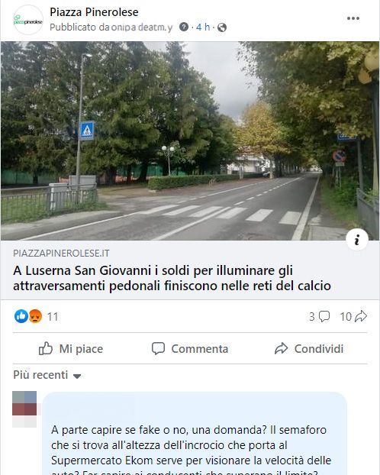The image size is (380, 475).
Task: Click the question mark icon beside publisher name
Action: point(184,27)
